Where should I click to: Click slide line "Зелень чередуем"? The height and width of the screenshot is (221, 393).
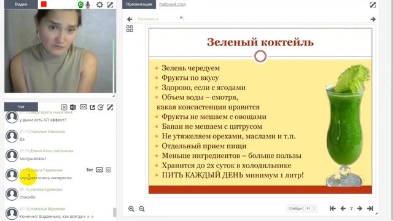190,68
